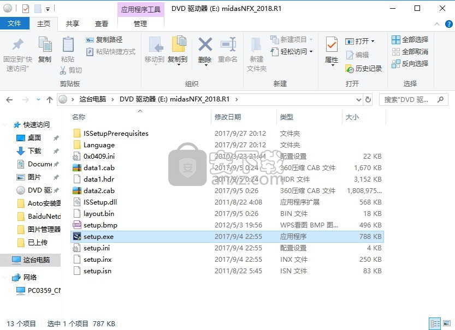Screen dimensions: 455x330
Task: Select the setup.bmp image file icon
Action: pyautogui.click(x=77, y=225)
